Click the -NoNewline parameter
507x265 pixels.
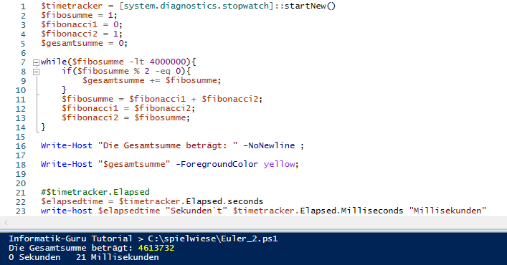point(269,145)
